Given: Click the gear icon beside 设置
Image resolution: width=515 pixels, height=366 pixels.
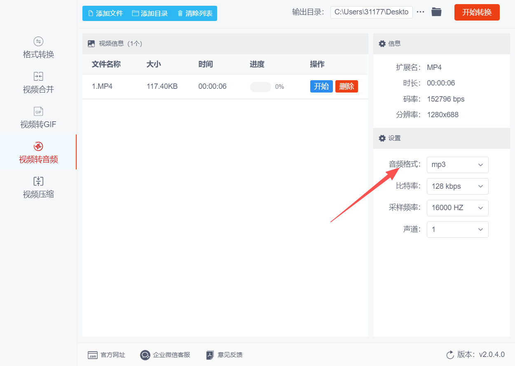Looking at the screenshot, I should click(x=382, y=138).
